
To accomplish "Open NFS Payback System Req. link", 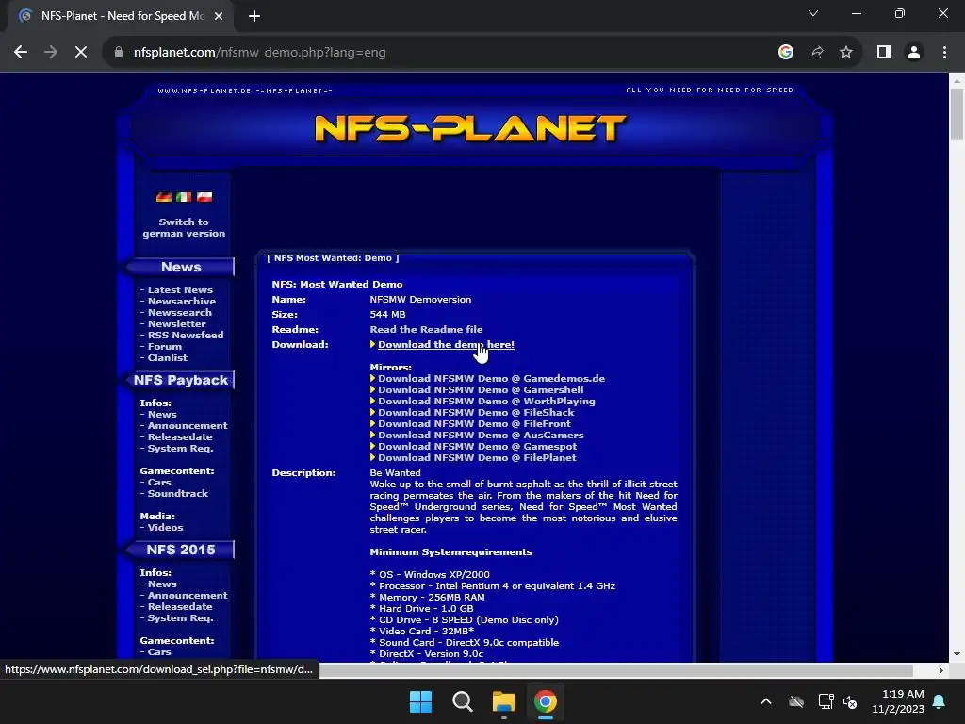I will tap(180, 448).
